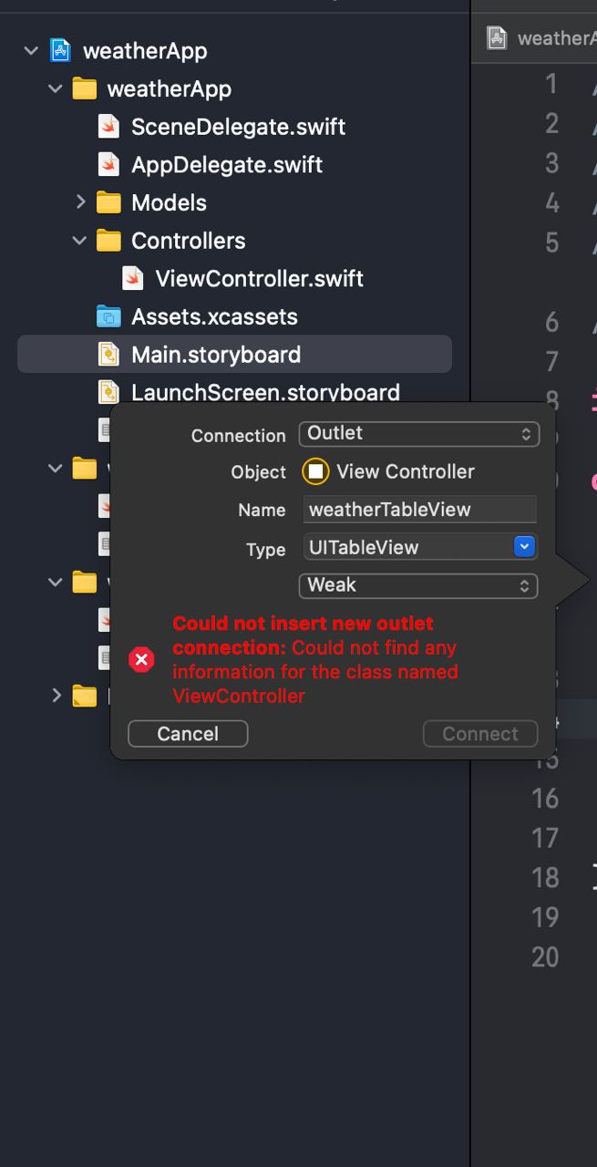Open the Weak storage dropdown

(418, 585)
